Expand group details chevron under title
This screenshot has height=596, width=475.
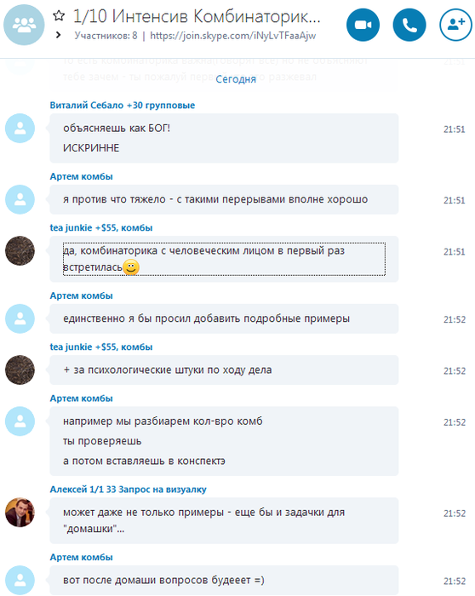[x=58, y=35]
